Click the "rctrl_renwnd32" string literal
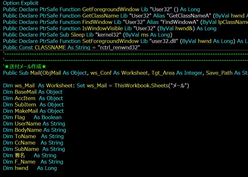 (119, 47)
